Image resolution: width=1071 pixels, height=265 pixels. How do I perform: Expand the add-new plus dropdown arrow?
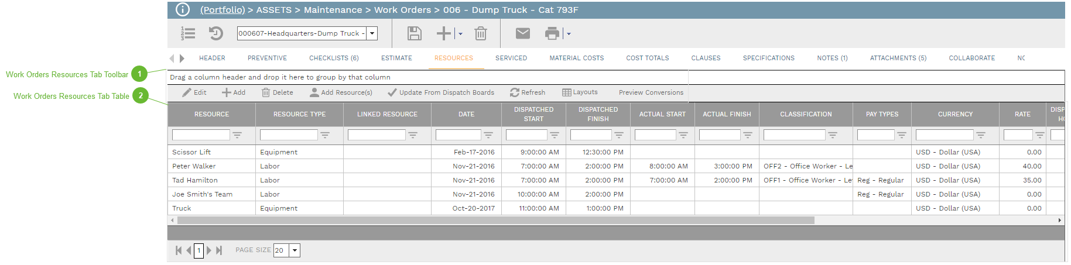coord(461,34)
